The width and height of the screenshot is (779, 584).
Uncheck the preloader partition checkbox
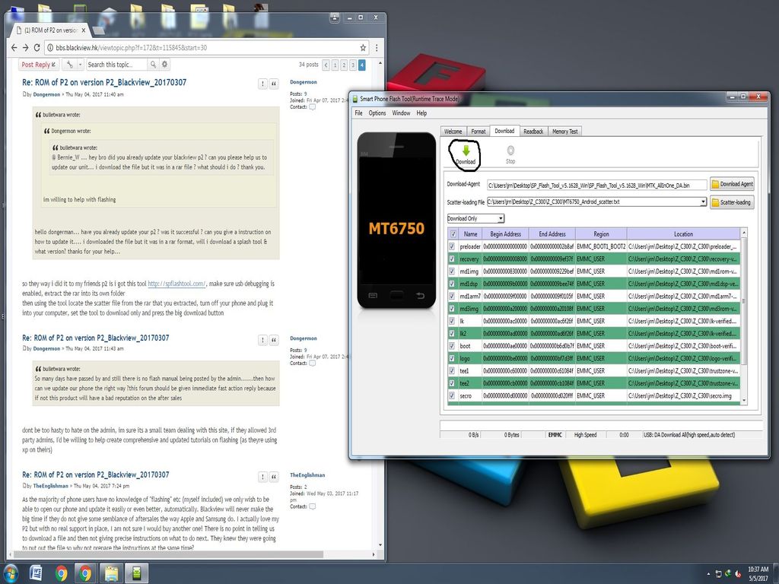[x=452, y=246]
